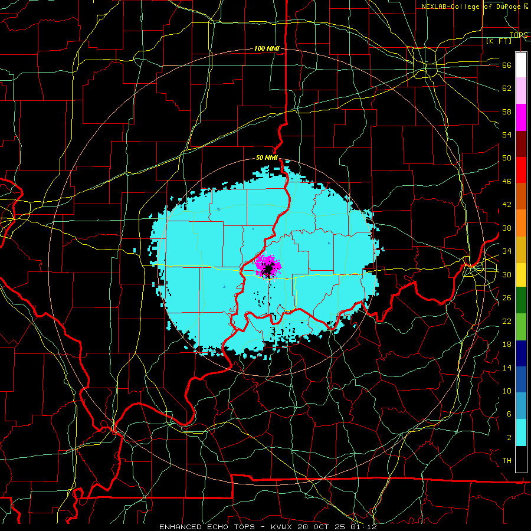Click the 'NEXLAB-College of DuPage' credit text
The height and width of the screenshot is (531, 531).
[471, 6]
